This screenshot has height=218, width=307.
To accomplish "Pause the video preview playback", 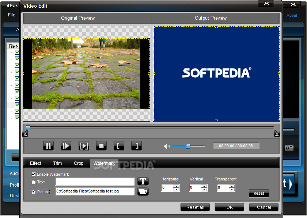I will 48,146.
